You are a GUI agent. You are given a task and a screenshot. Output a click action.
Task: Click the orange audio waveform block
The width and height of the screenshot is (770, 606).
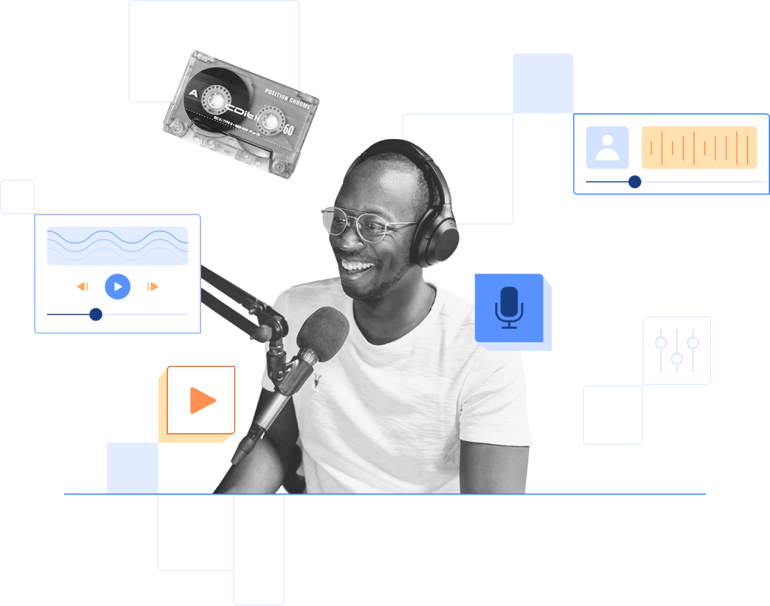699,148
